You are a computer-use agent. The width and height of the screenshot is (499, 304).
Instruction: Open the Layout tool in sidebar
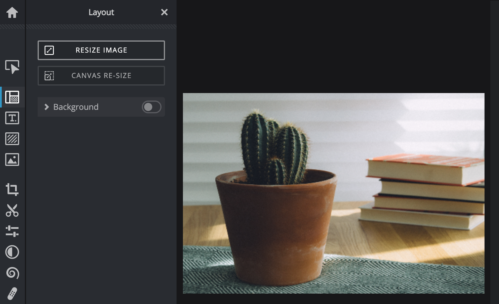pyautogui.click(x=12, y=97)
